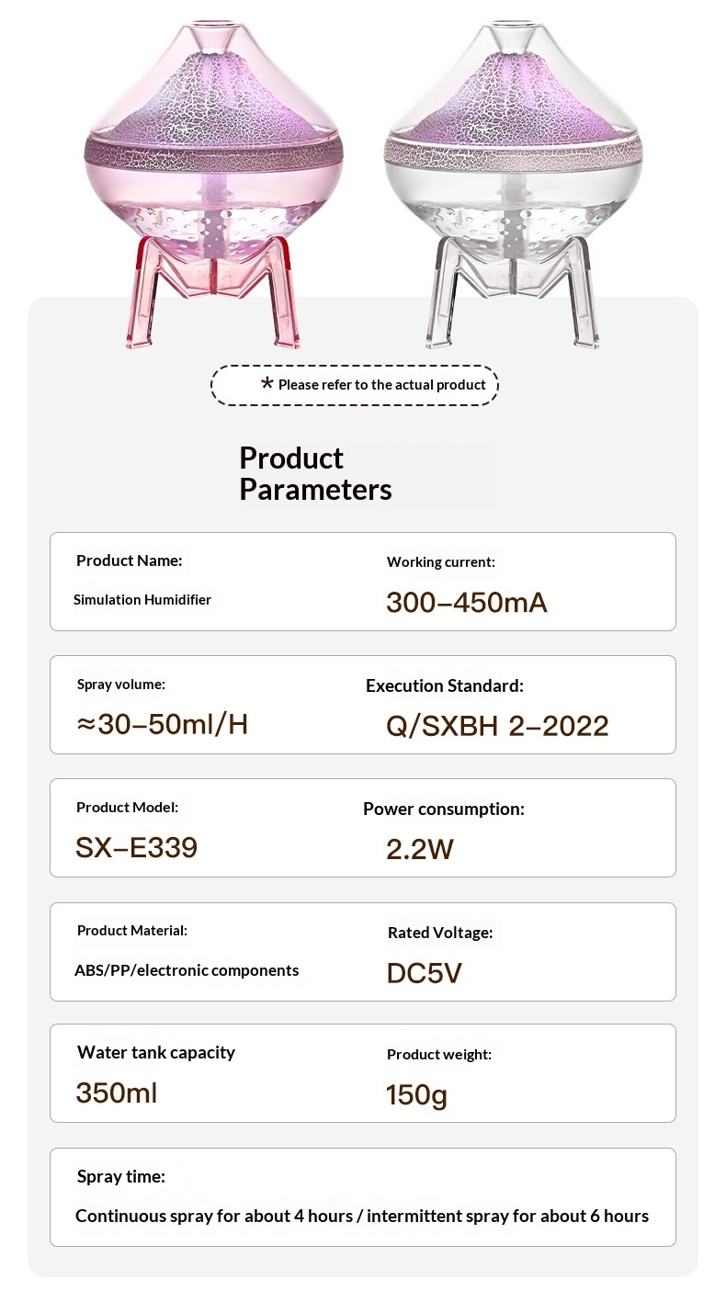The image size is (726, 1302).
Task: Select the Spray time label
Action: pyautogui.click(x=121, y=1176)
